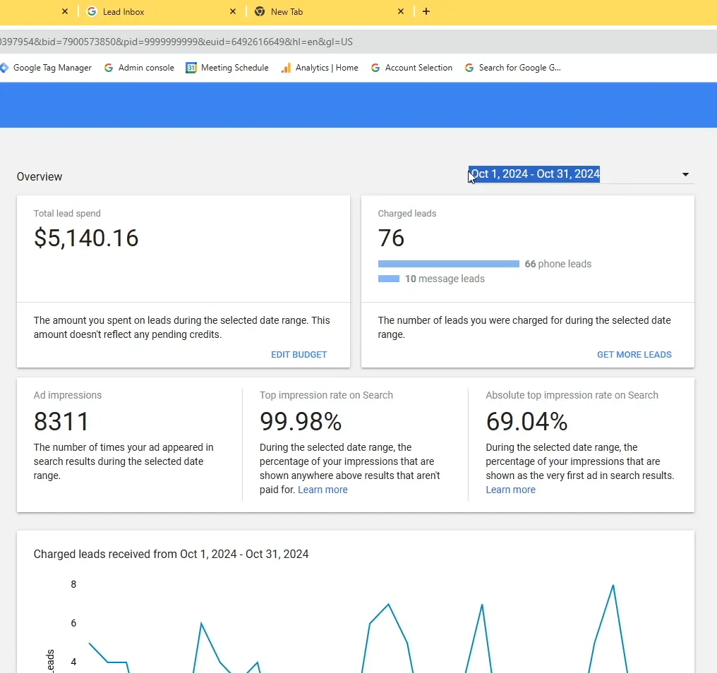Image resolution: width=717 pixels, height=673 pixels.
Task: Click the GET MORE LEADS button
Action: pyautogui.click(x=634, y=355)
